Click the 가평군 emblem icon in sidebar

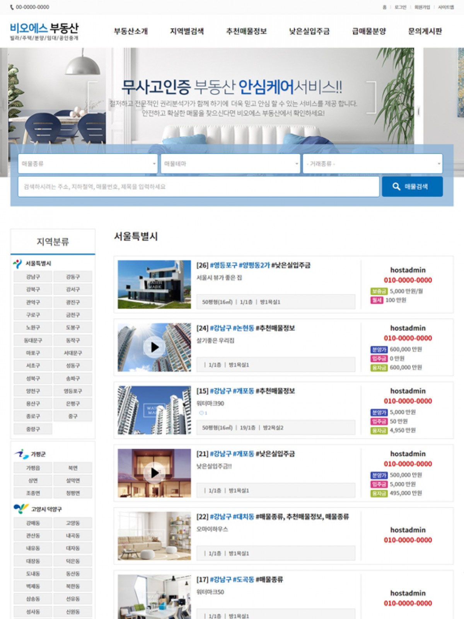click(x=21, y=454)
